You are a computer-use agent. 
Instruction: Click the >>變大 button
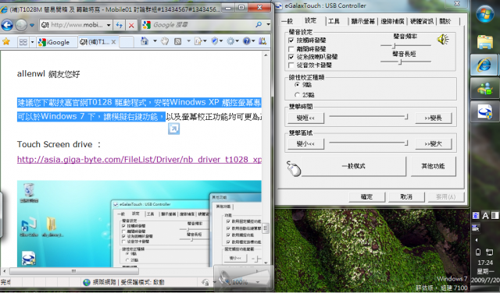(x=433, y=144)
